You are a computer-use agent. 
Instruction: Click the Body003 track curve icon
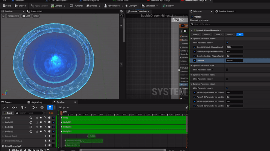click(45, 132)
